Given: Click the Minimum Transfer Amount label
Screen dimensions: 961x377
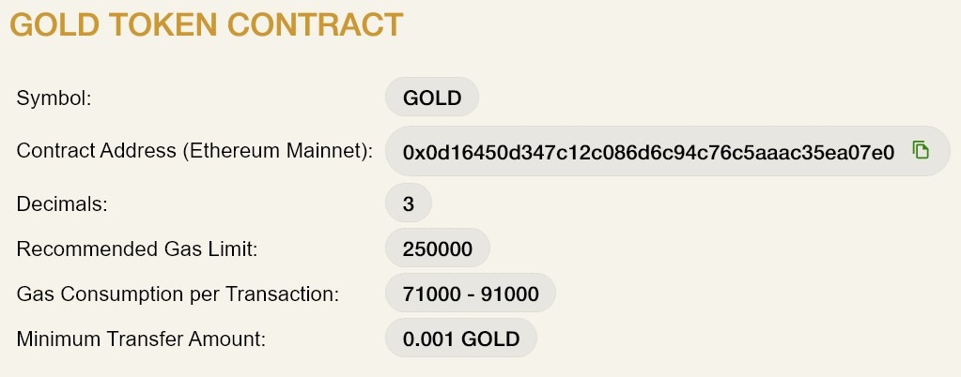Looking at the screenshot, I should point(141,339).
